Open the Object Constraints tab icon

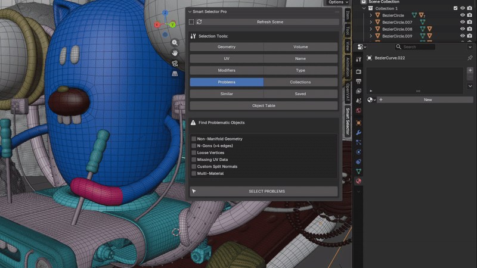tap(359, 161)
